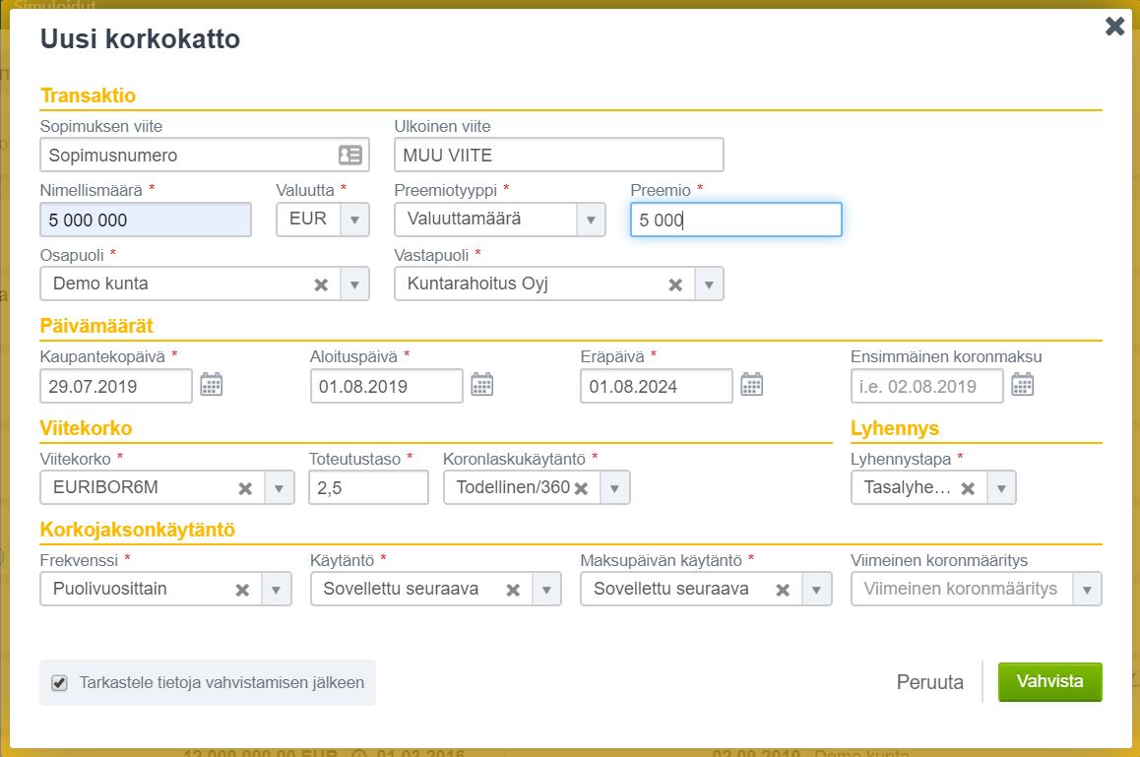
Task: Clear the Sovellettu seuraava value from Käytäntö
Action: point(513,589)
